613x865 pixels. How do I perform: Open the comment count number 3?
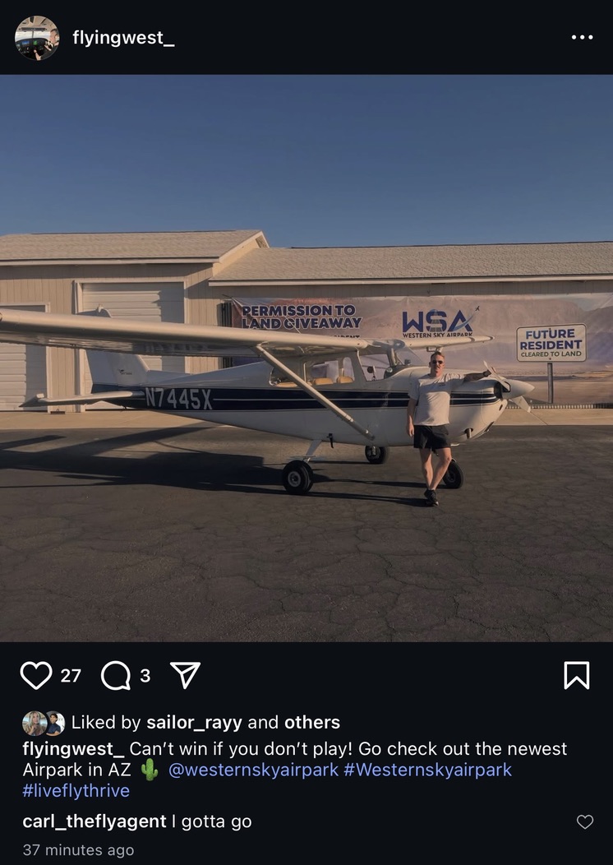(145, 676)
